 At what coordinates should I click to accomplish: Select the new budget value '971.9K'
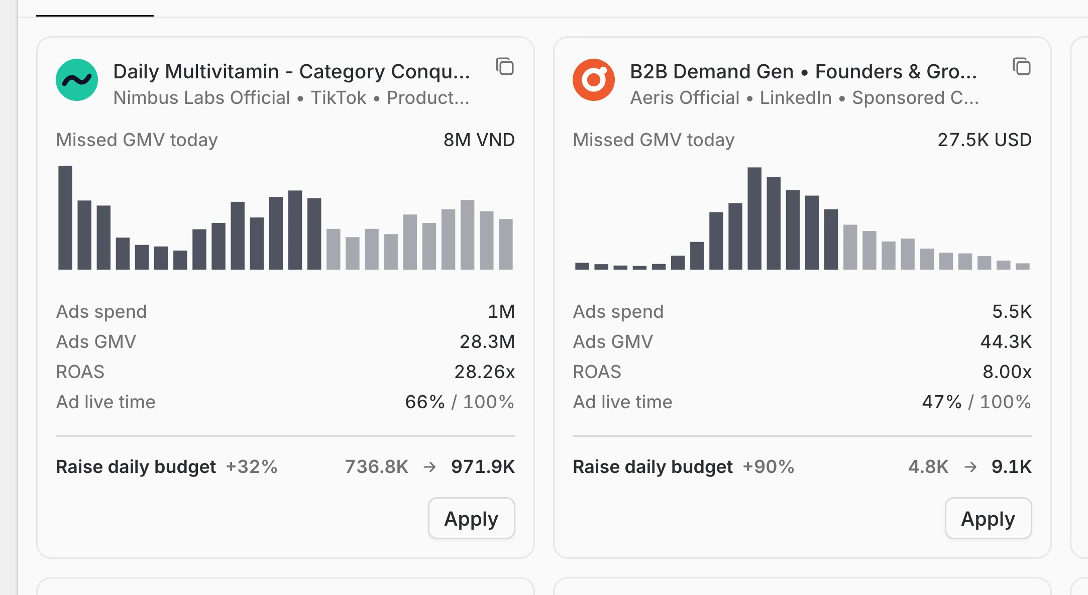coord(483,466)
